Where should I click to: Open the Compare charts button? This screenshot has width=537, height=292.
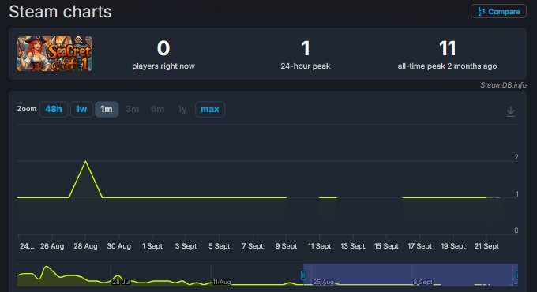[498, 11]
